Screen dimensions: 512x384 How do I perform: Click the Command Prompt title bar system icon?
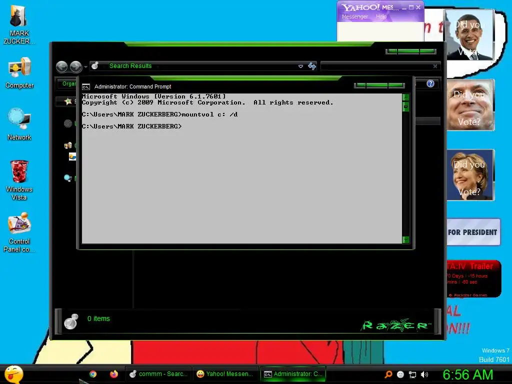(86, 87)
